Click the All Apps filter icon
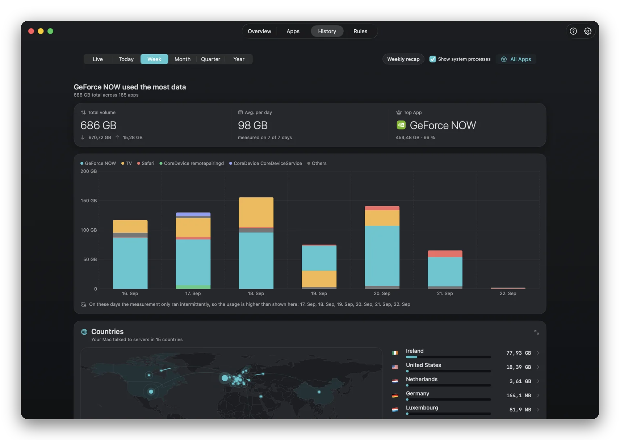The width and height of the screenshot is (620, 440). coord(504,59)
